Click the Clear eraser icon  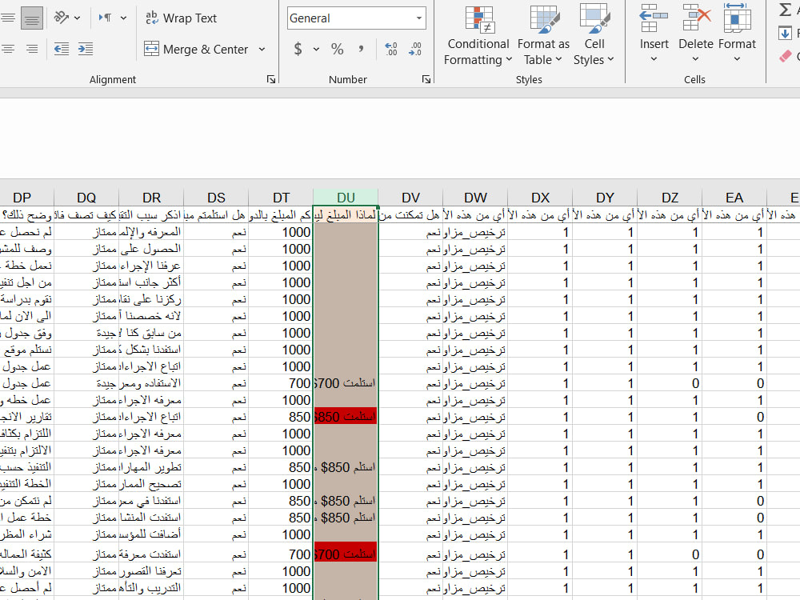786,56
